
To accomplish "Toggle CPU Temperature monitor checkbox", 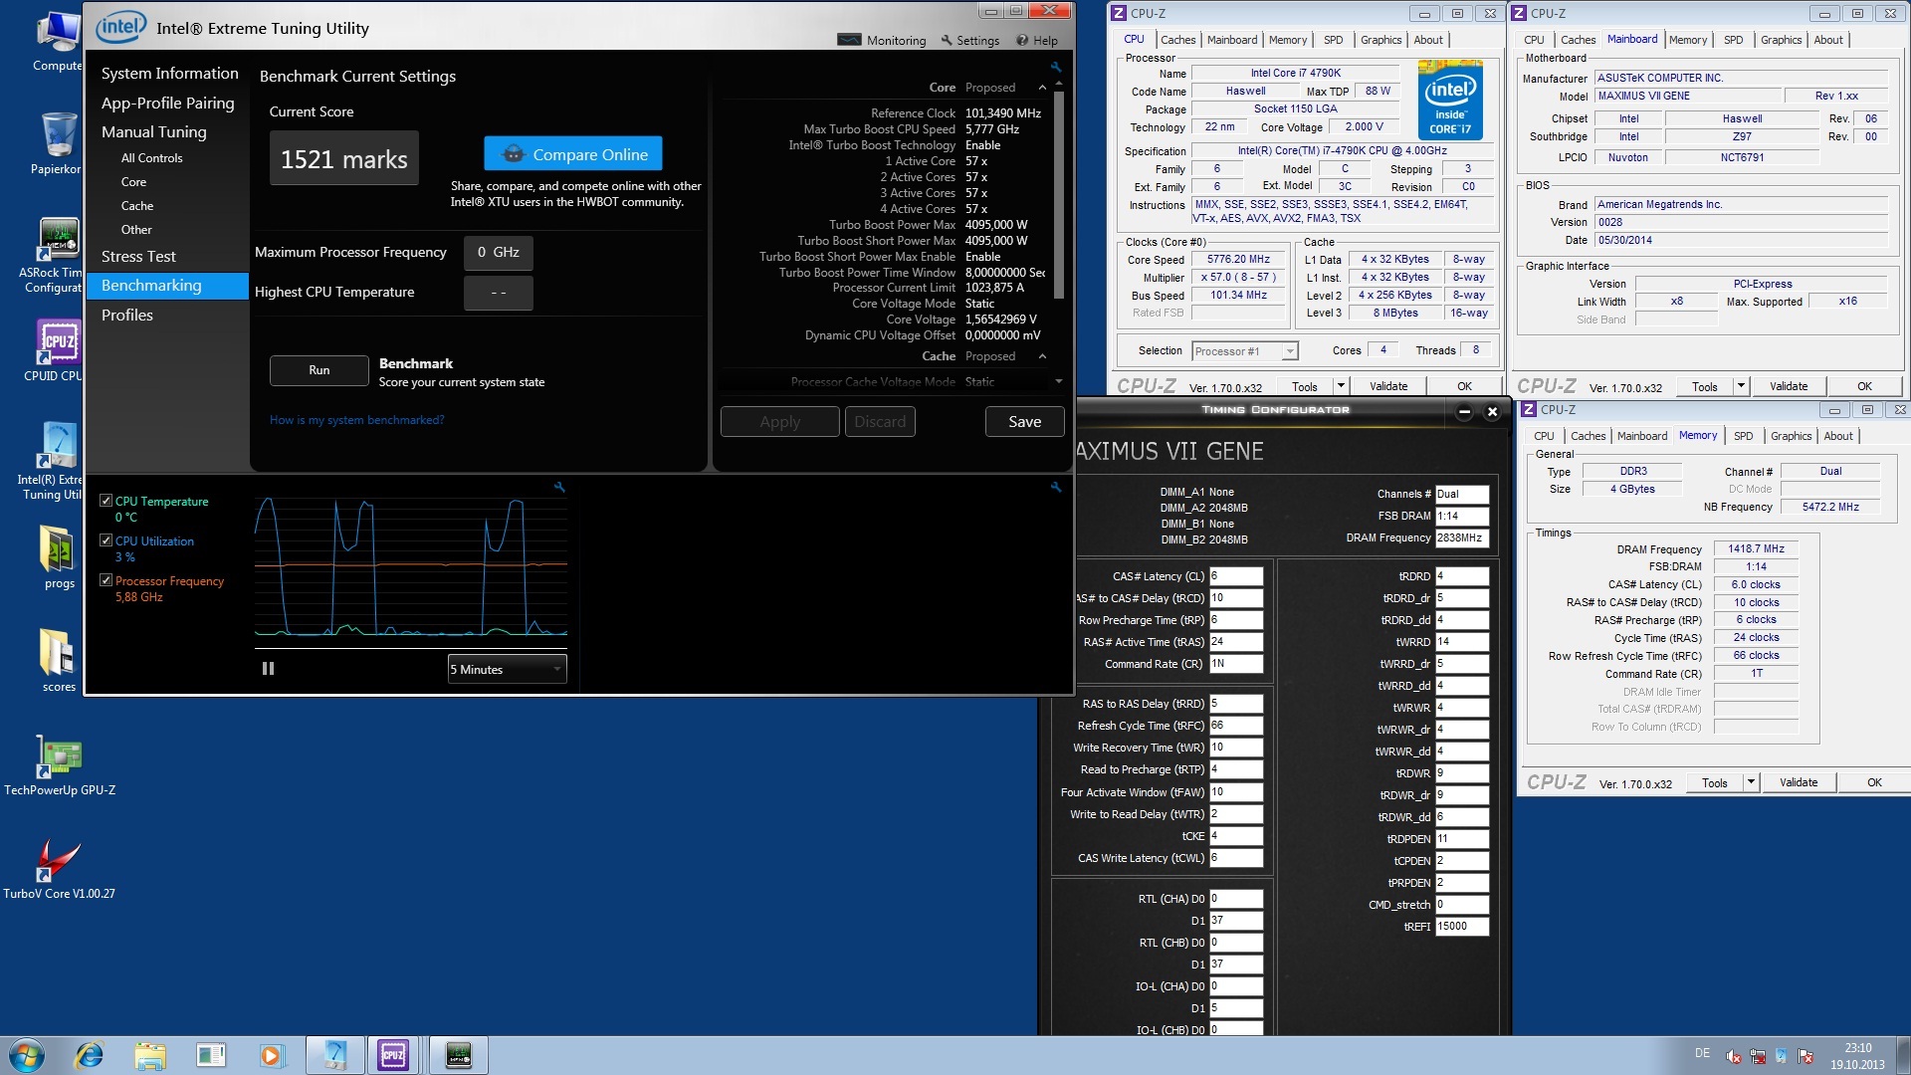I will coord(106,501).
